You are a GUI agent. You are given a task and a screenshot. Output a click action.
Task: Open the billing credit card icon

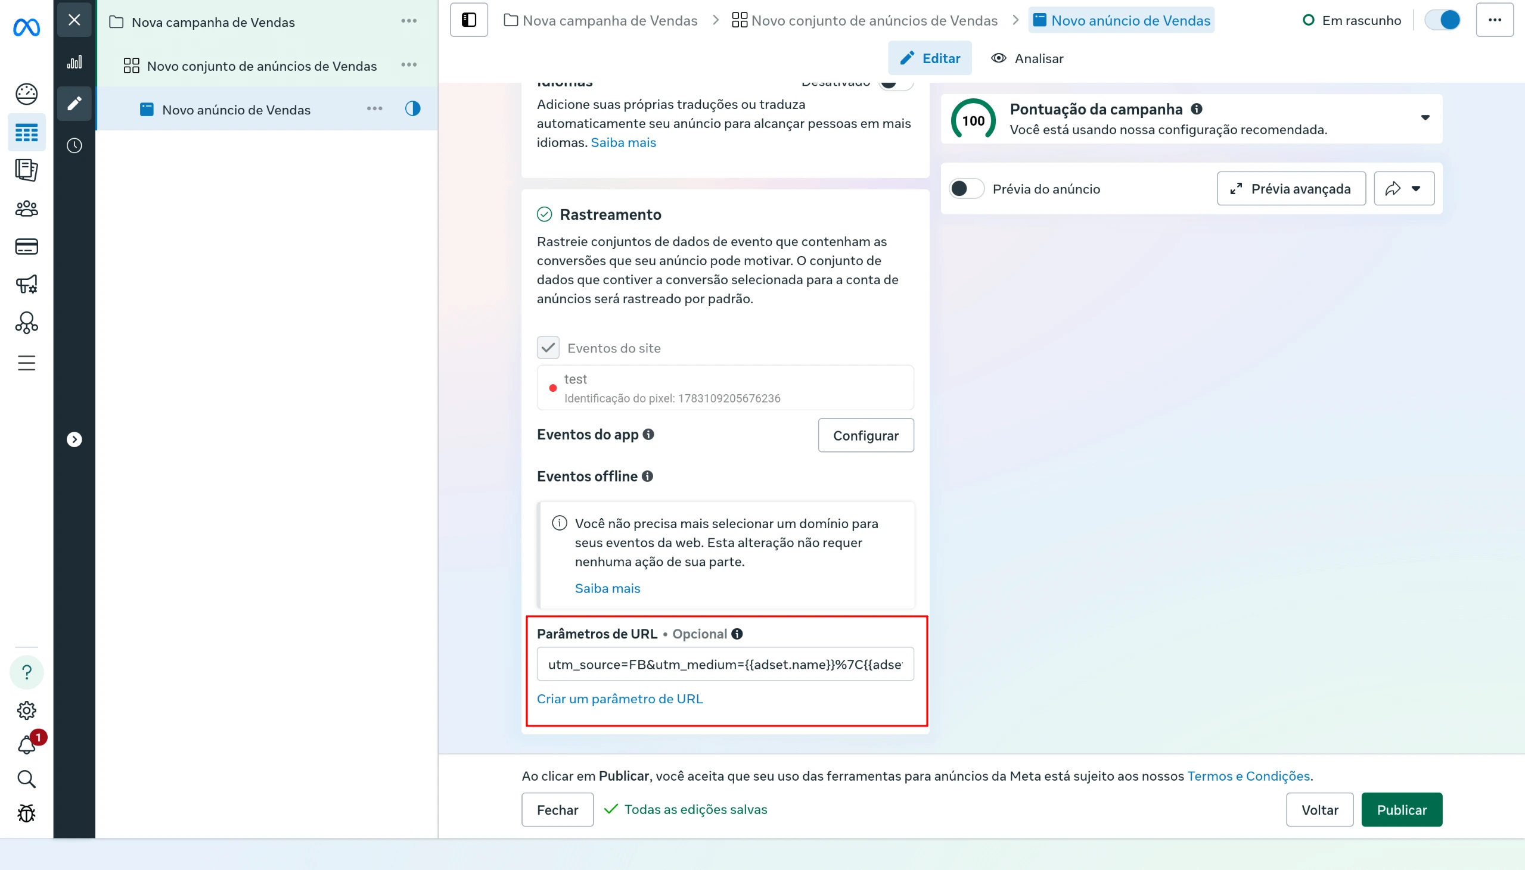point(26,246)
